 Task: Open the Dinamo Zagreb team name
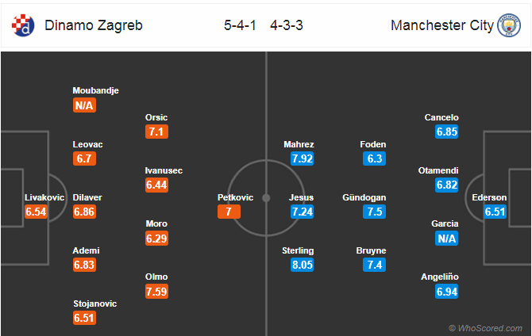tap(94, 25)
